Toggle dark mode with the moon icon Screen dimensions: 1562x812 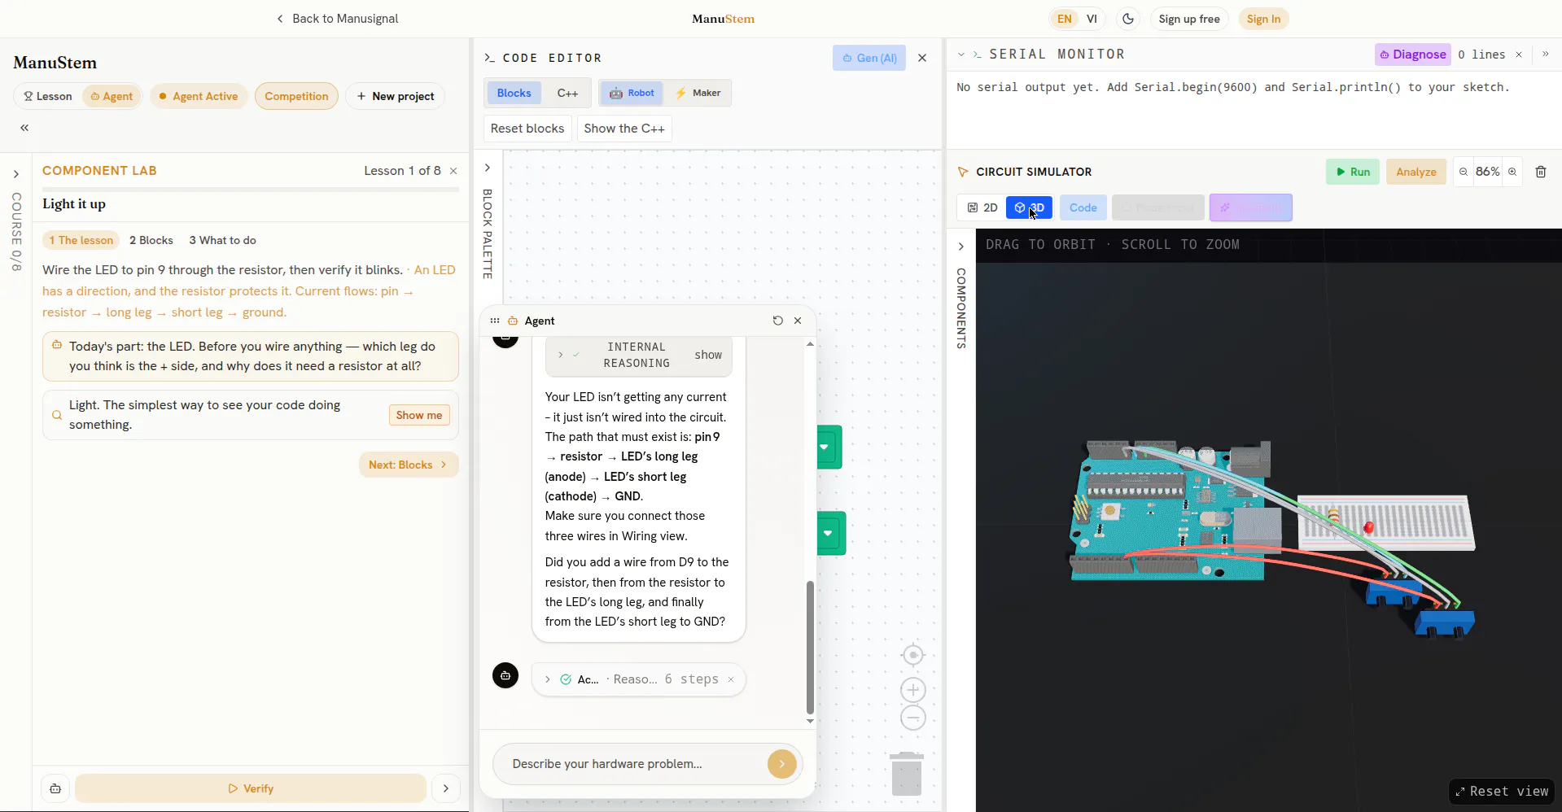click(1128, 19)
